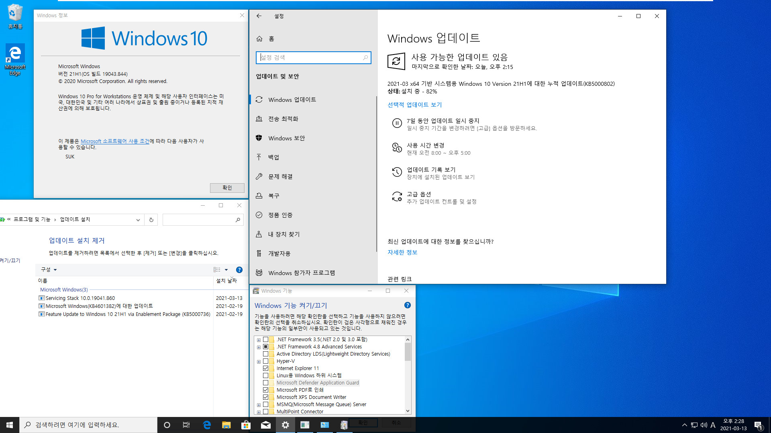Select 백업 in the Settings sidebar
Screen dimensions: 771x433
[312, 158]
